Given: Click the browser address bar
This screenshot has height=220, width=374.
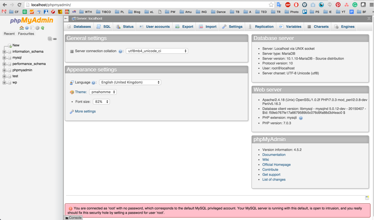Looking at the screenshot, I should (x=147, y=5).
